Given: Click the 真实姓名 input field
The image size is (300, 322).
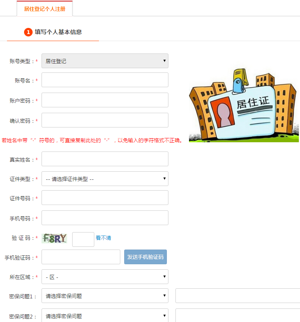Looking at the screenshot, I should 105,159.
